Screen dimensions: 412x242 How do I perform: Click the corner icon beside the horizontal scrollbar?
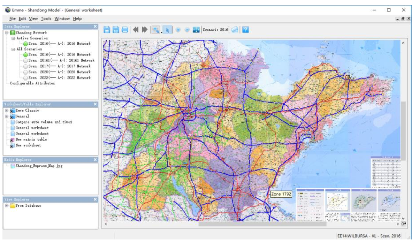point(404,224)
